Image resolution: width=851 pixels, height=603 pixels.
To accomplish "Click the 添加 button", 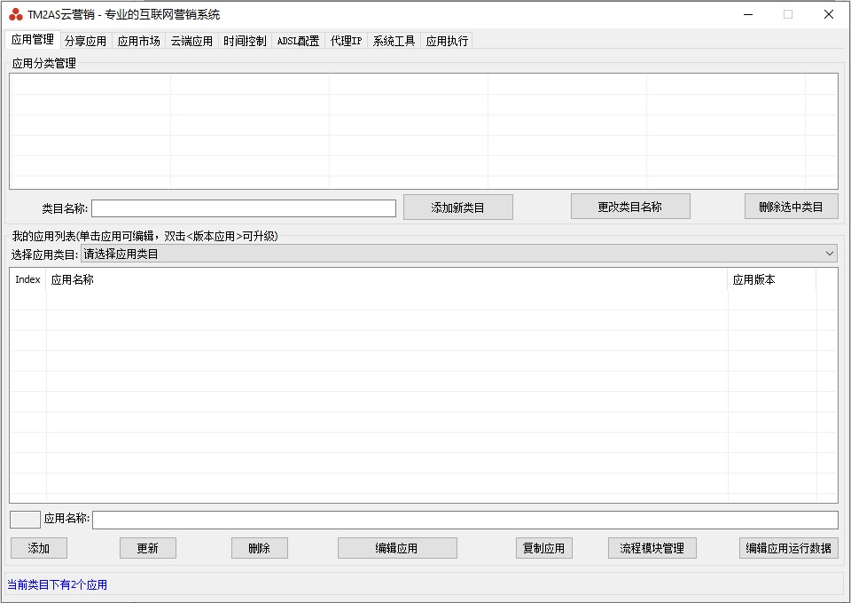I will coord(37,548).
